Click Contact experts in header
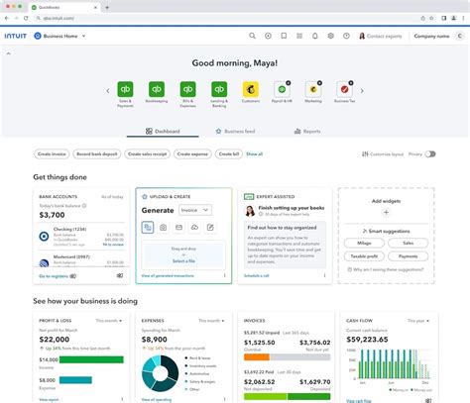 381,36
